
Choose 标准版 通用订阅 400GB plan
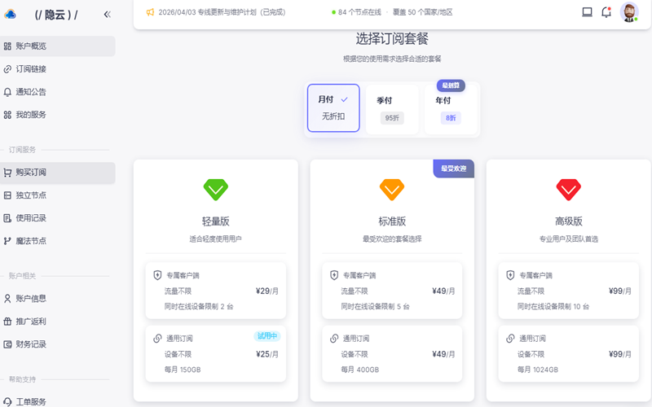coord(392,353)
